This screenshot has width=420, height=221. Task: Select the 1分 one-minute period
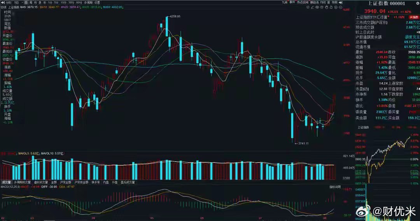tap(50, 2)
